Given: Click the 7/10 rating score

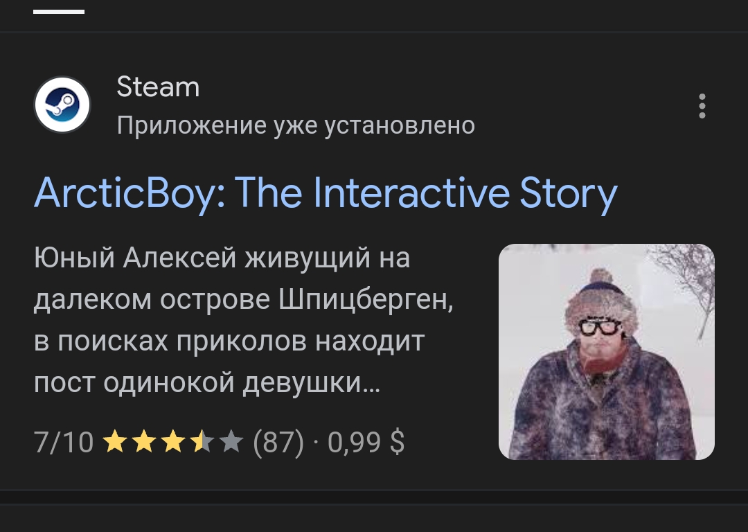Looking at the screenshot, I should [64, 442].
